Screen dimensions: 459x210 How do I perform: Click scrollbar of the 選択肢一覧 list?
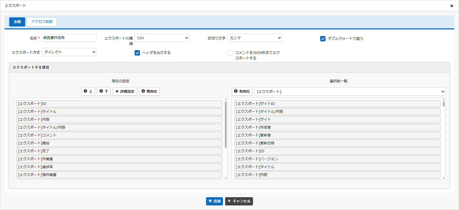[444, 104]
